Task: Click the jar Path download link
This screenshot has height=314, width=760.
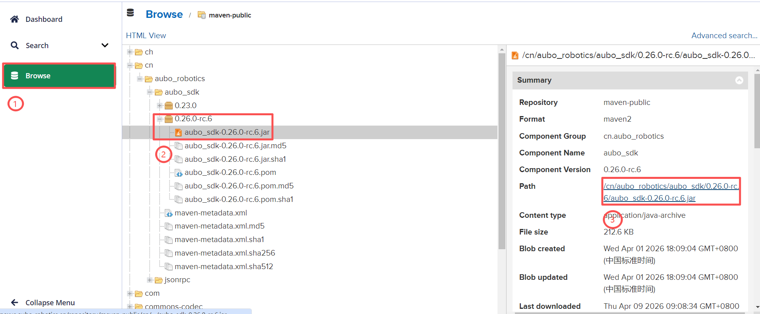Action: (x=671, y=192)
